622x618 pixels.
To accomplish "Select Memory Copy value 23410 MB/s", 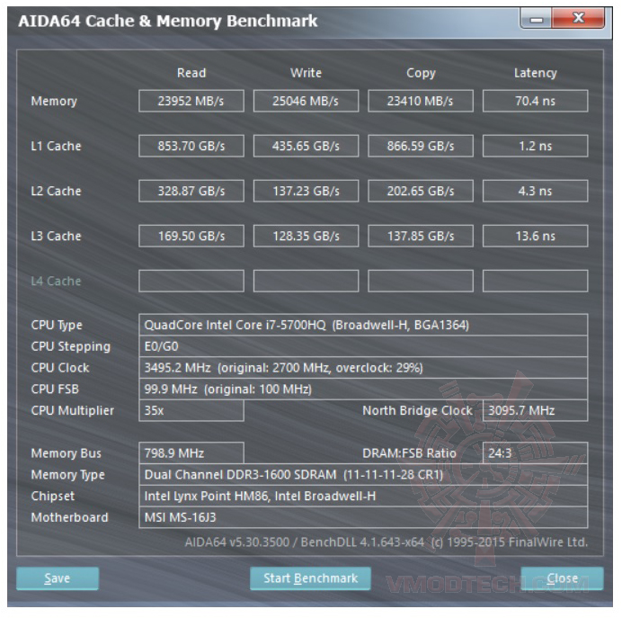I will pos(421,101).
